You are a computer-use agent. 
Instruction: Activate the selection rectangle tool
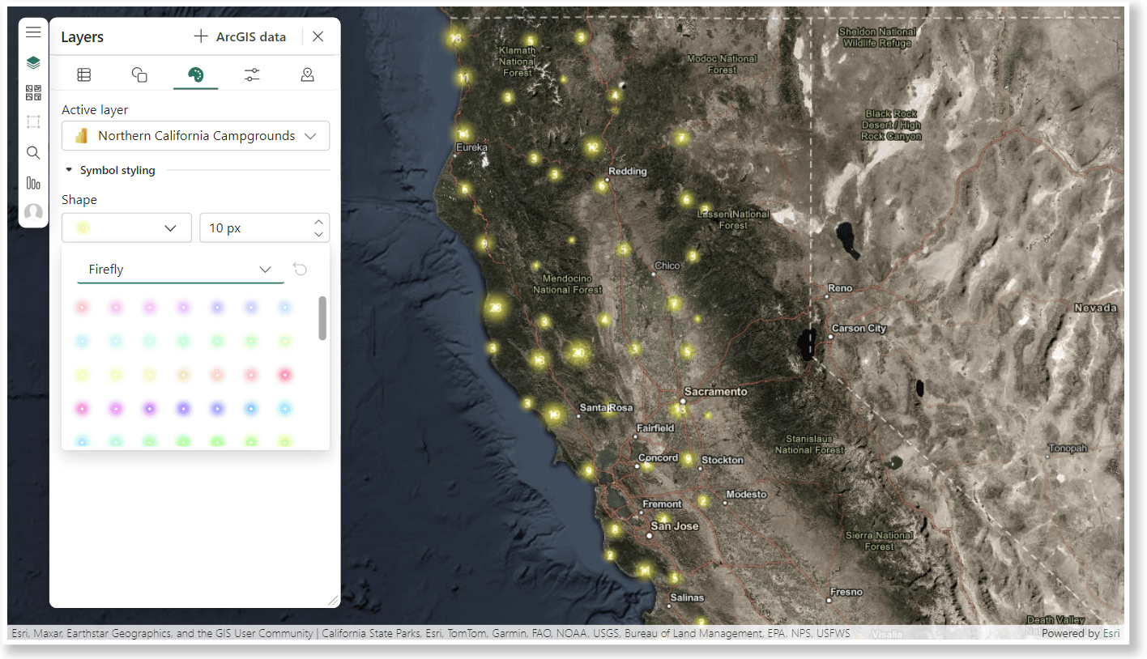point(33,122)
